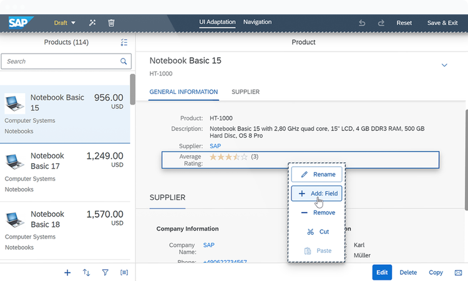Select the Notebook Basic 15 list item

click(x=65, y=114)
